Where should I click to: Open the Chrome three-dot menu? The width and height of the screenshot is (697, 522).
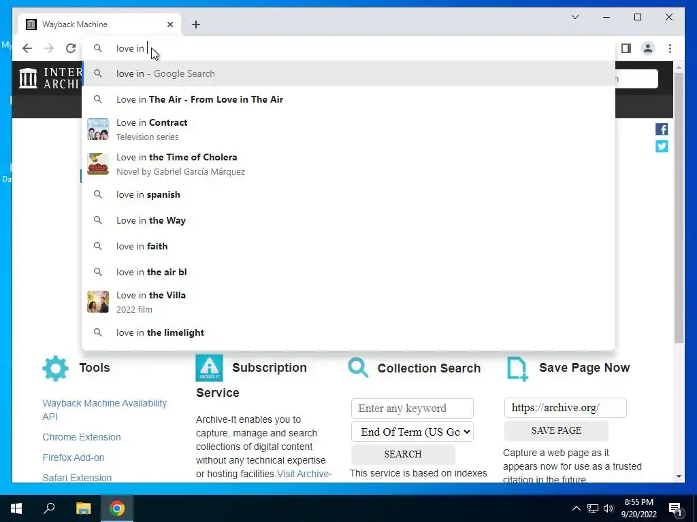coord(670,48)
